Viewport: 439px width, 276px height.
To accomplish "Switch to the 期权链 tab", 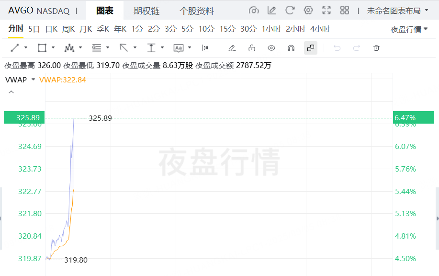I will pyautogui.click(x=146, y=11).
